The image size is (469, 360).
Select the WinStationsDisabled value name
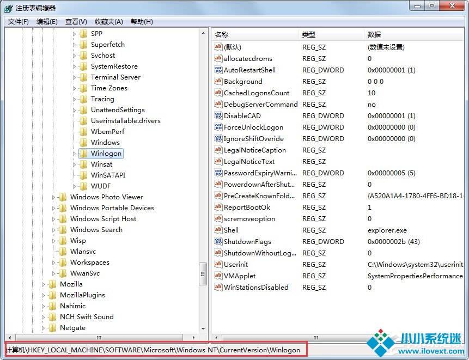pyautogui.click(x=256, y=288)
